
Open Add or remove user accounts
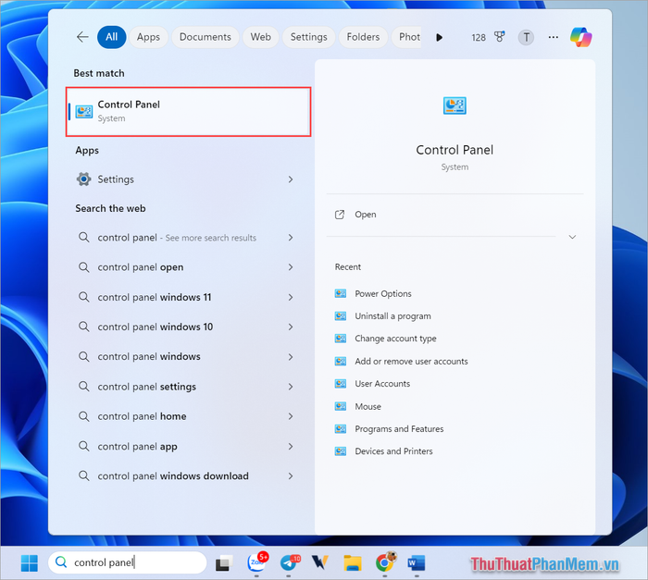[411, 361]
